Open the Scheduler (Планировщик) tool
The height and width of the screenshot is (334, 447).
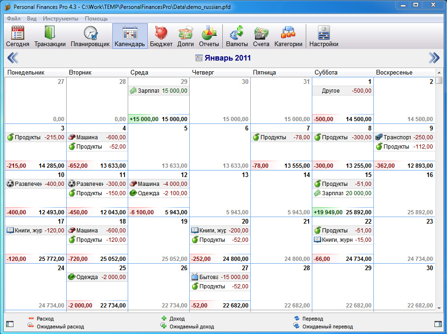click(90, 36)
